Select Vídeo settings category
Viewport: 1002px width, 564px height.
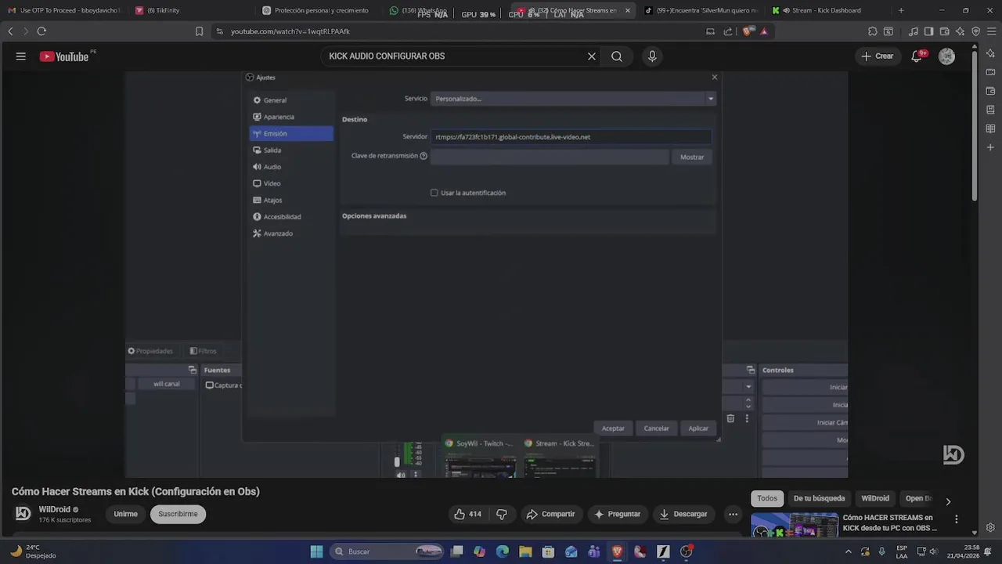click(x=291, y=183)
